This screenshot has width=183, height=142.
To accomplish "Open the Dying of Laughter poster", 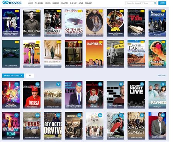I will coord(32,54).
